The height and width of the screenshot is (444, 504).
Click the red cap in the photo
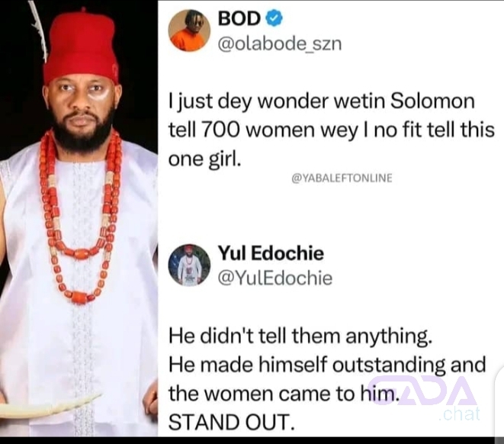coord(80,45)
